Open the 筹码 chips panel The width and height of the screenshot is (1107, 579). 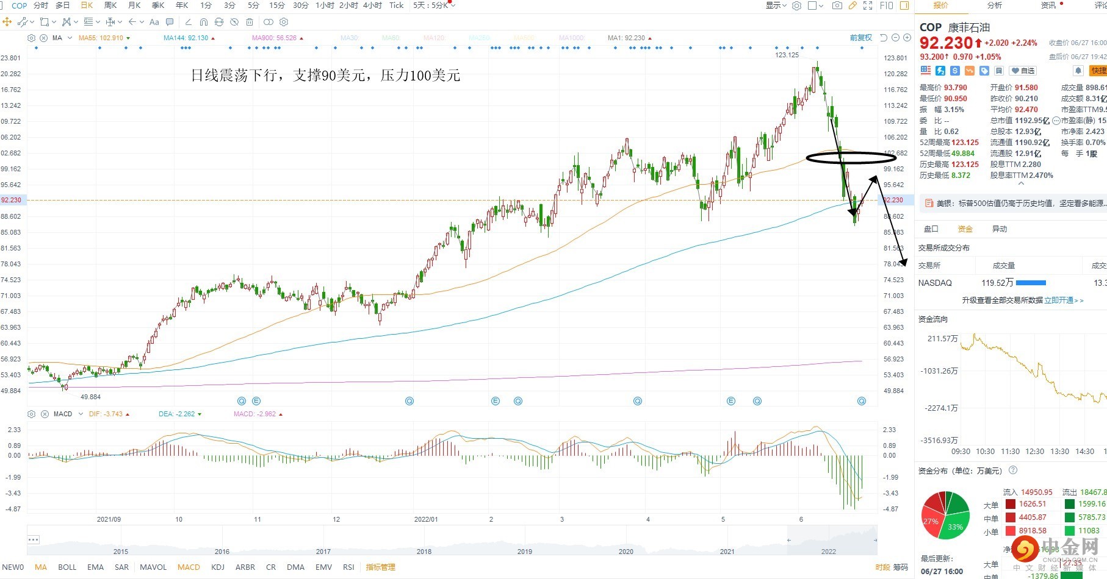901,567
